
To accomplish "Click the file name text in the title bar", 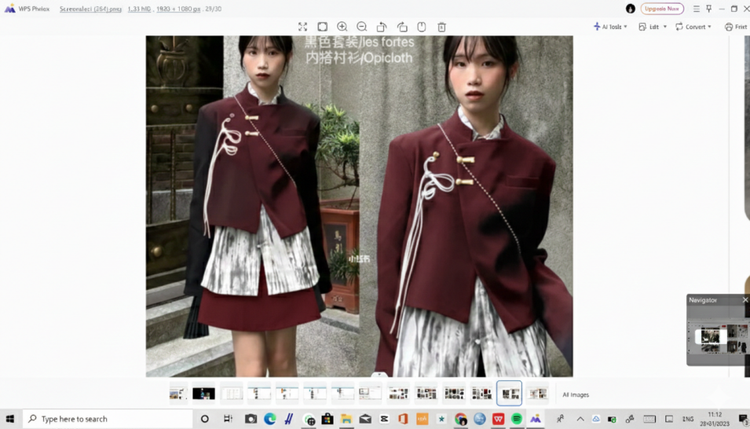I will (90, 9).
